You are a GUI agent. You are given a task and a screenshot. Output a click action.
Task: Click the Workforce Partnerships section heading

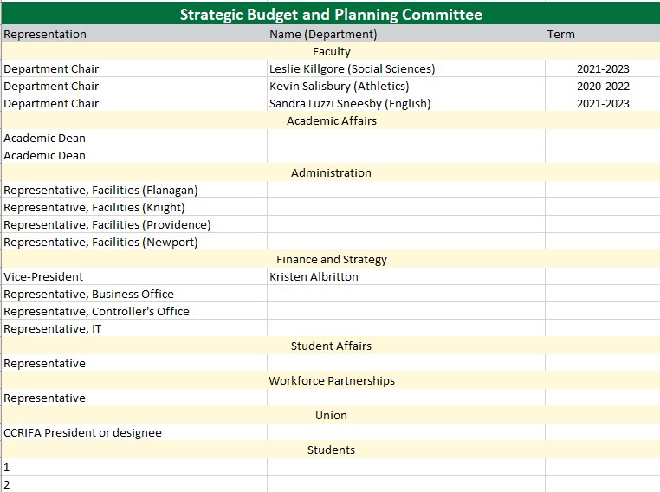(331, 381)
